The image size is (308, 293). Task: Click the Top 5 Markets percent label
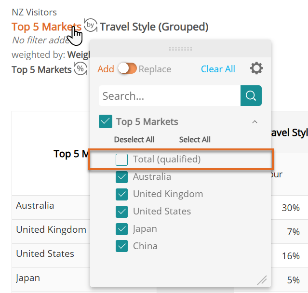[41, 70]
